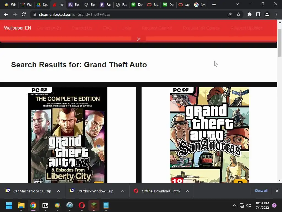
Task: Click the site lock icon in address bar
Action: point(35,14)
